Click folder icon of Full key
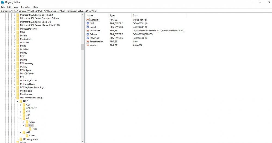272x143 pixels. (27, 125)
